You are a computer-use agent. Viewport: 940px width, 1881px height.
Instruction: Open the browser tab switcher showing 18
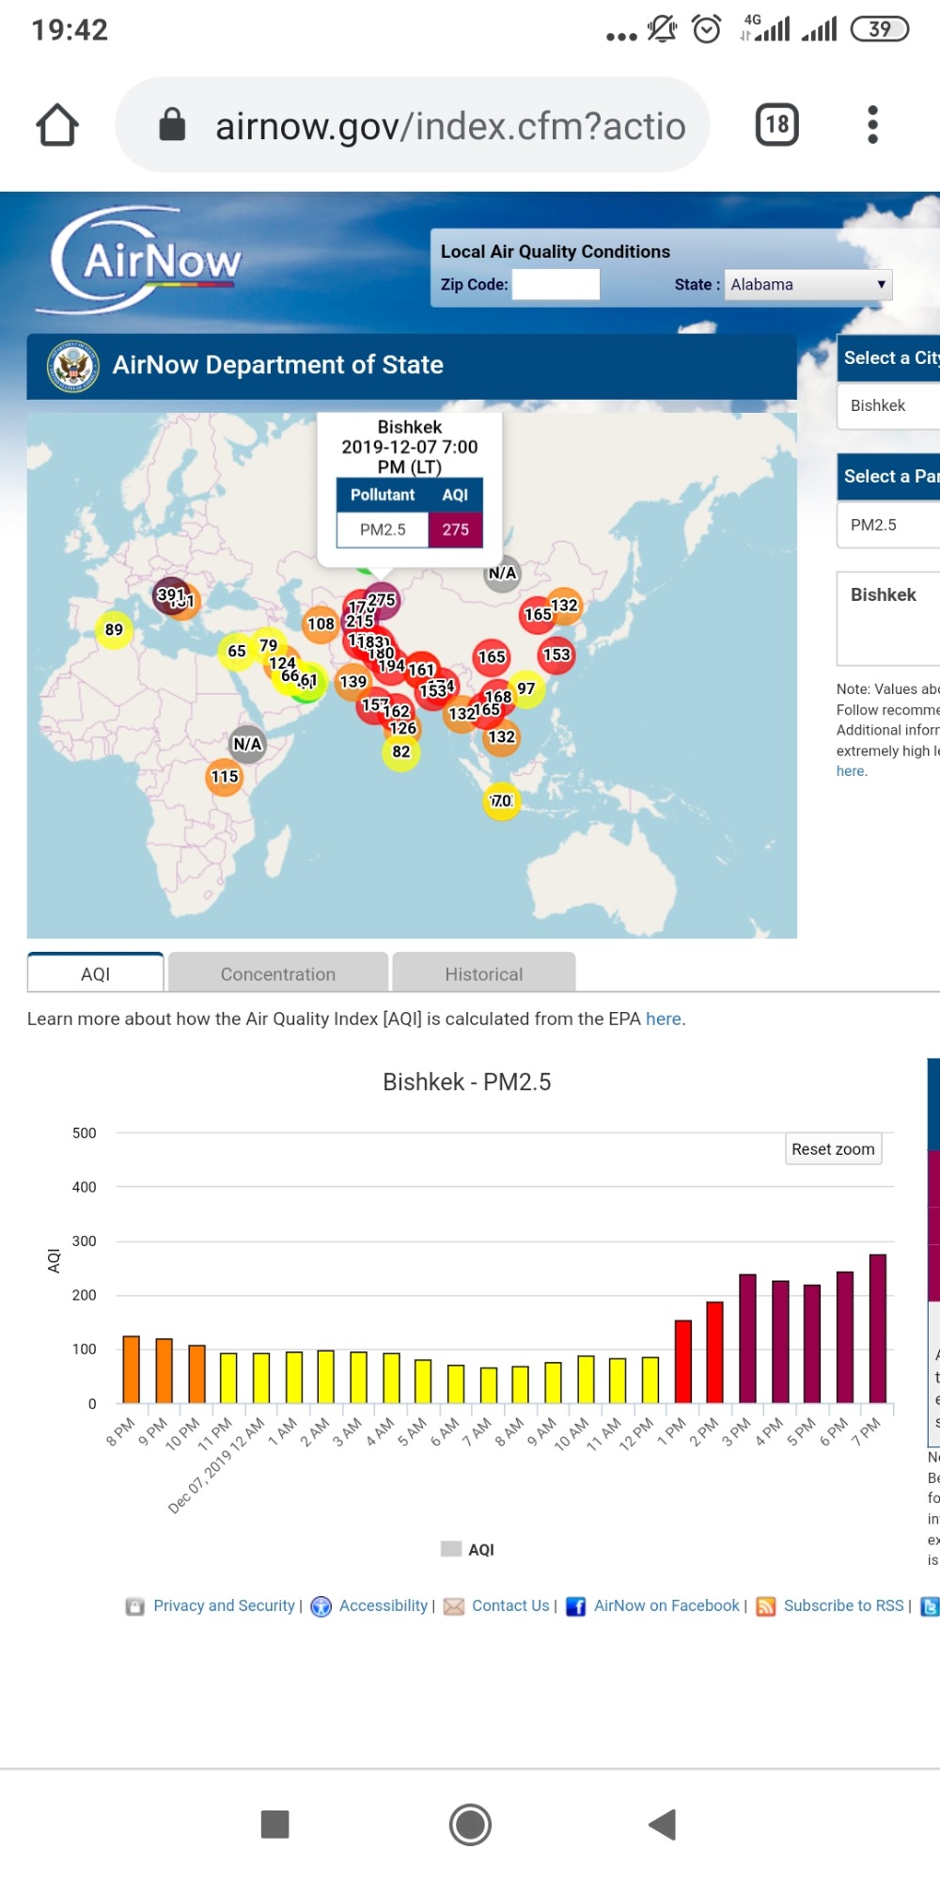[776, 125]
